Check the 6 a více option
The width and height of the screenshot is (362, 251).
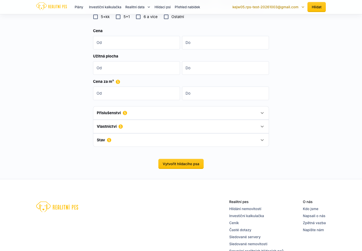click(x=138, y=17)
